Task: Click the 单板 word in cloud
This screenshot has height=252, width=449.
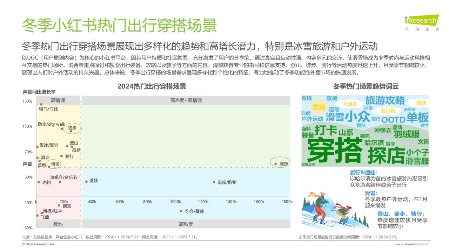Action: tap(418, 117)
